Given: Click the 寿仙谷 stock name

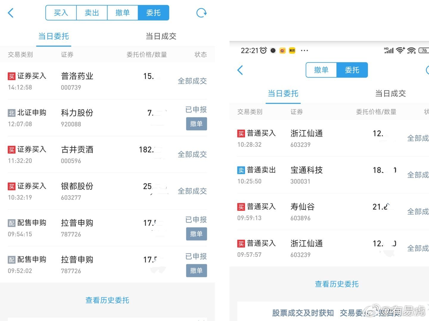Looking at the screenshot, I should tap(303, 207).
